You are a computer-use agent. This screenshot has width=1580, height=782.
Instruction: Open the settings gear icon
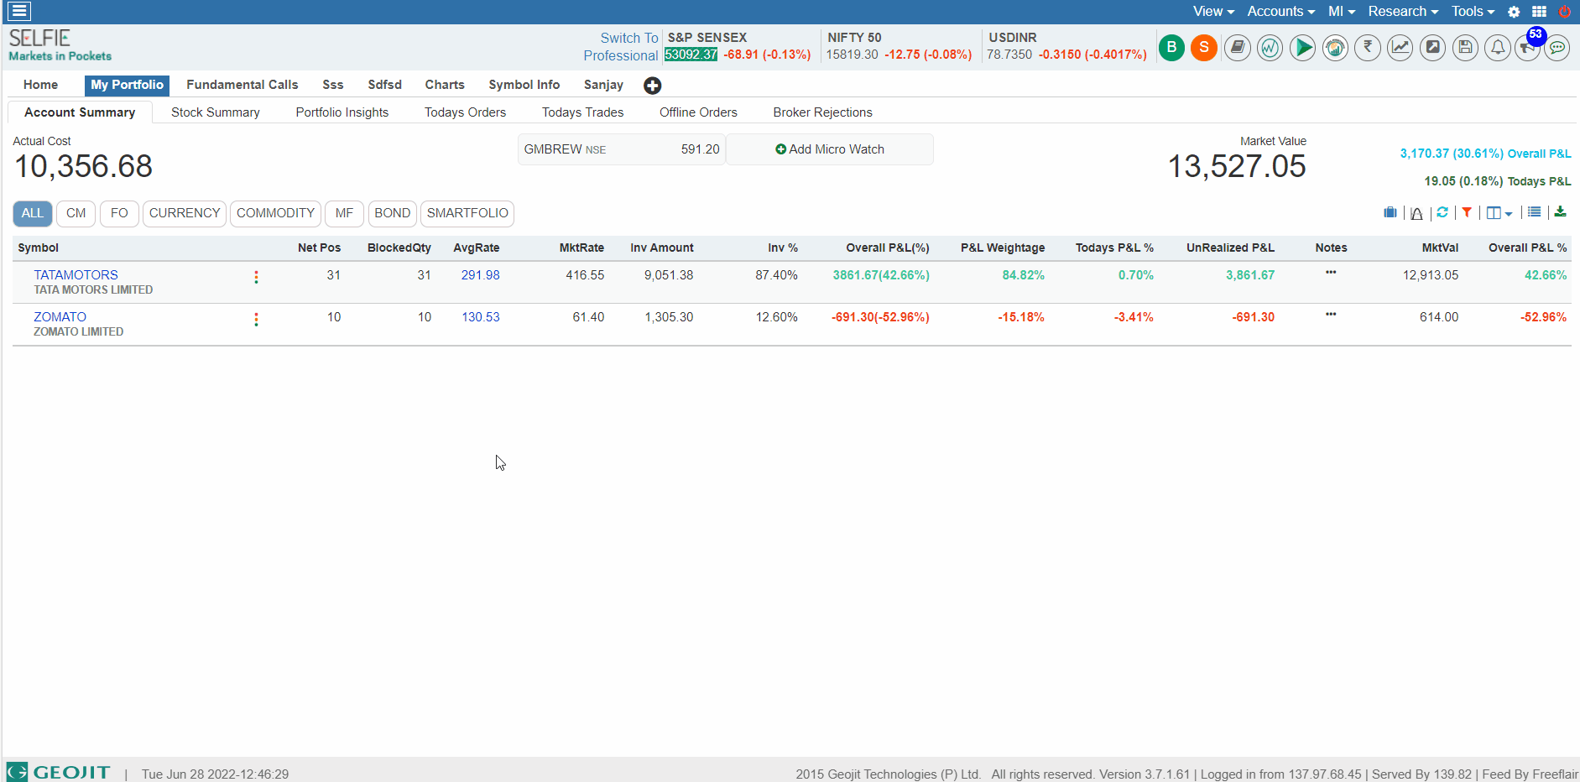1514,12
